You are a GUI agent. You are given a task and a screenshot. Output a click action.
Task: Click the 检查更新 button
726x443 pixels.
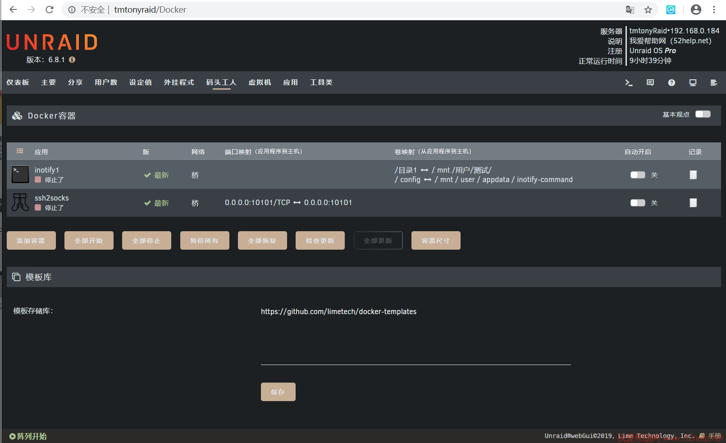tap(320, 241)
